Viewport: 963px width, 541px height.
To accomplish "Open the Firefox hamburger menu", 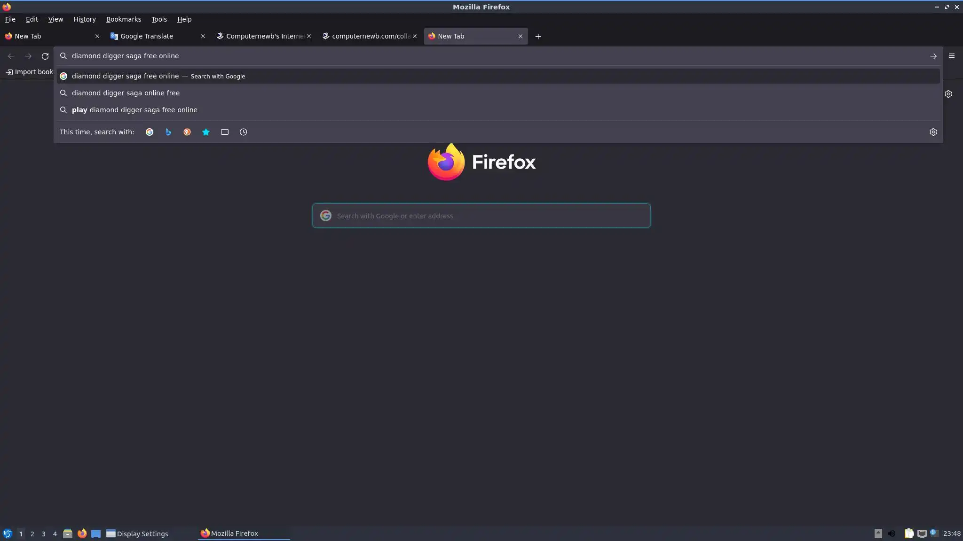I will click(x=951, y=56).
